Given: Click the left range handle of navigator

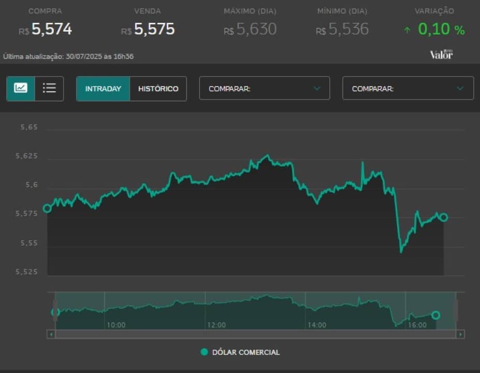Looking at the screenshot, I should (x=55, y=310).
